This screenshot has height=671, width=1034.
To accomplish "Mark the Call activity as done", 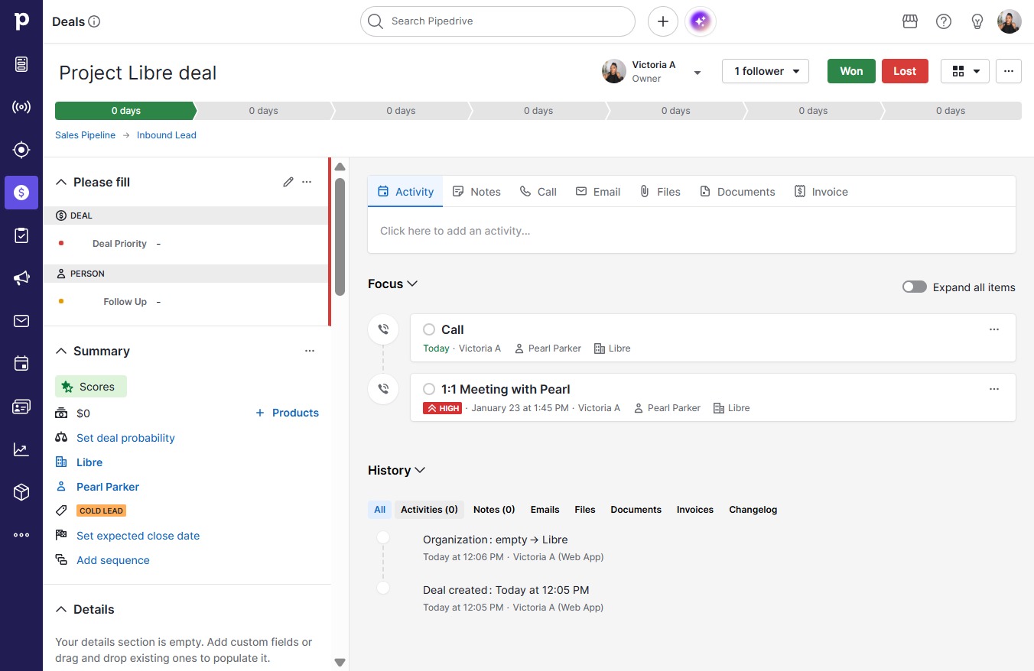I will click(429, 329).
